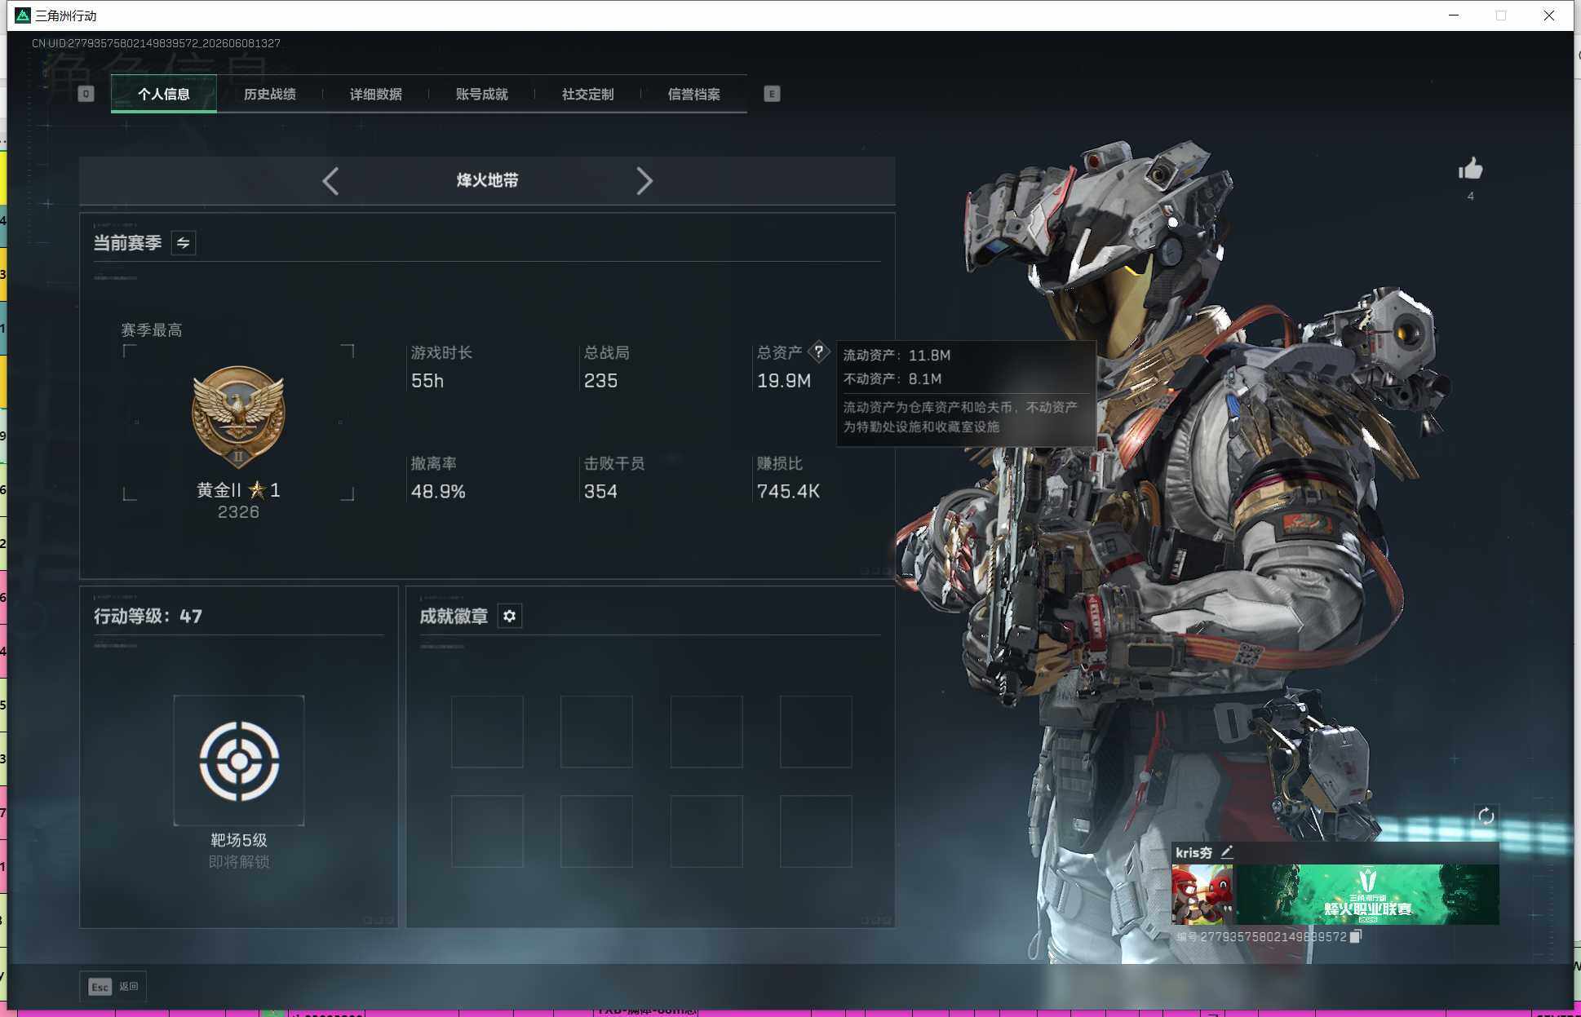
Task: Open the 社交定制 tab
Action: 588,94
